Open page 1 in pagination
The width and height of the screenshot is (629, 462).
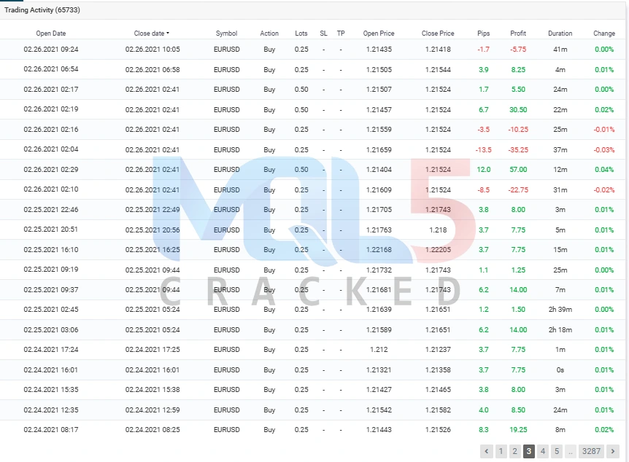501,451
